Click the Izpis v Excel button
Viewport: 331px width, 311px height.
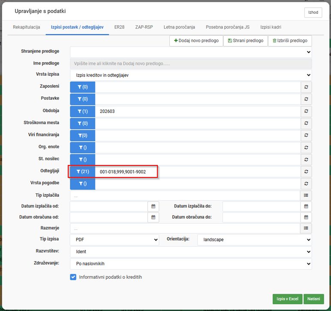[288, 299]
